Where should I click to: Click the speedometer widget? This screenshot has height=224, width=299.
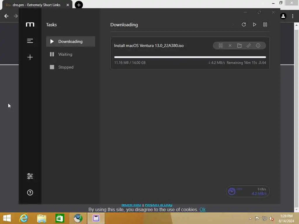click(248, 191)
